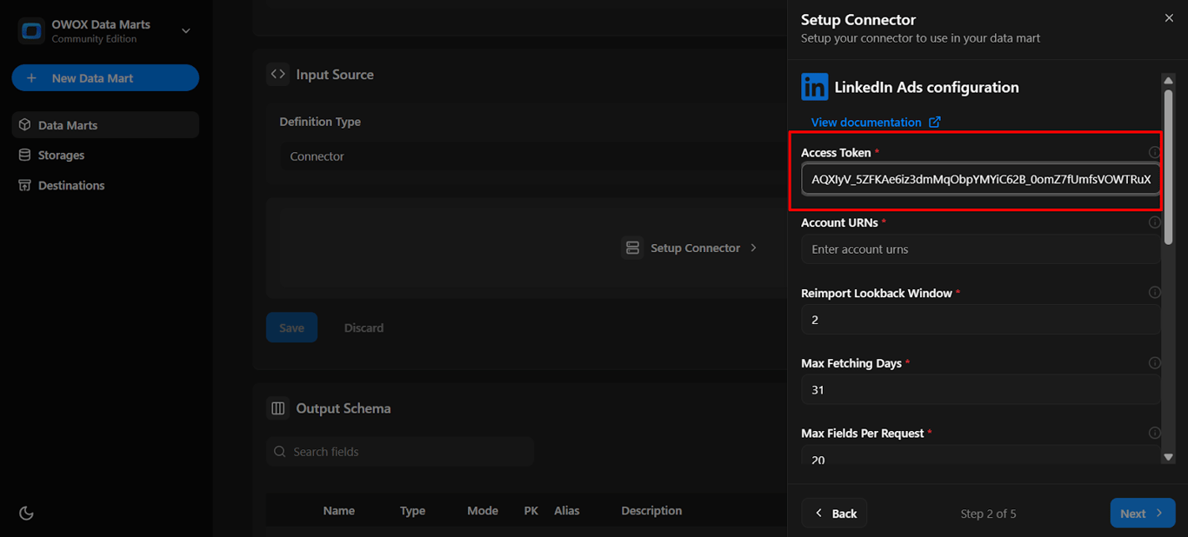Click the Setup Connector server icon

[x=632, y=248]
